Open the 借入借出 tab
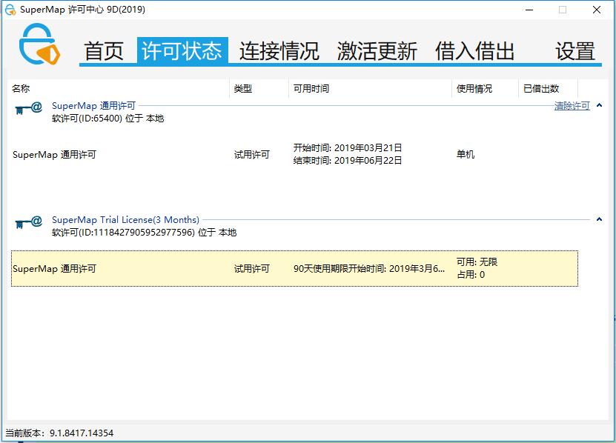 pyautogui.click(x=474, y=51)
